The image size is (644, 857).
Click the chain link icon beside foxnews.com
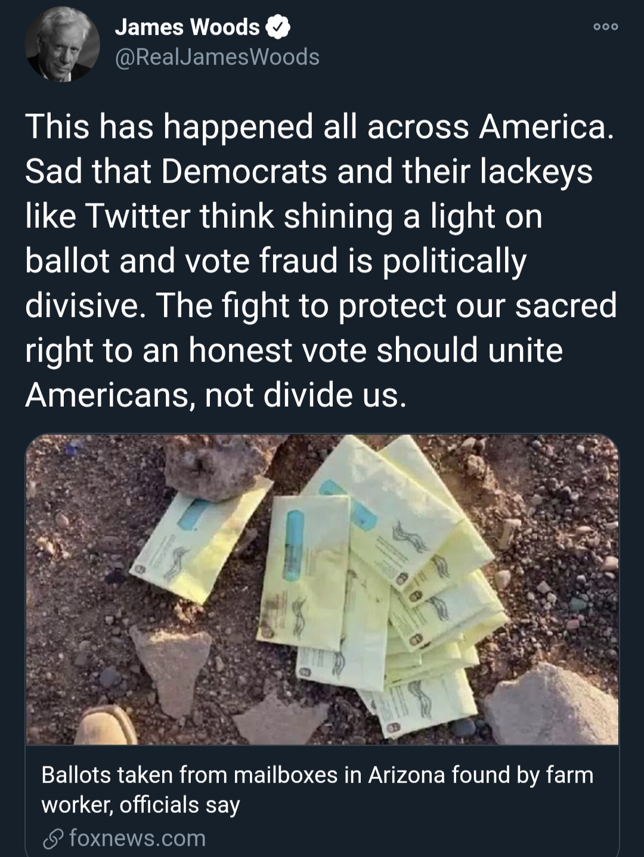51,839
